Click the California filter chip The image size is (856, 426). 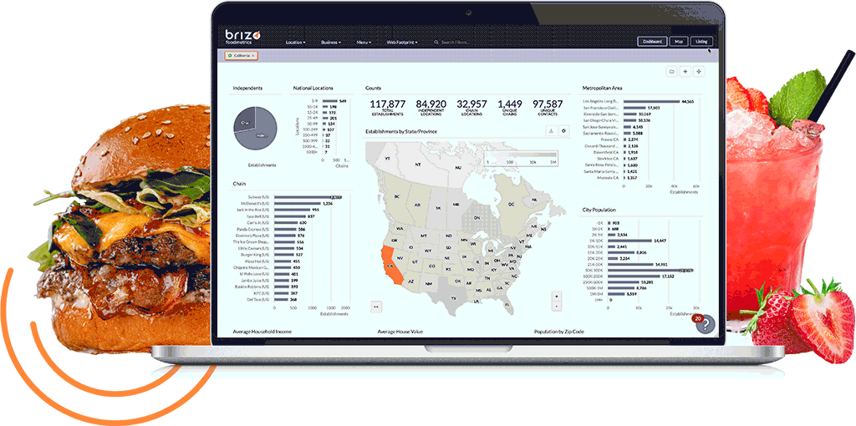241,56
